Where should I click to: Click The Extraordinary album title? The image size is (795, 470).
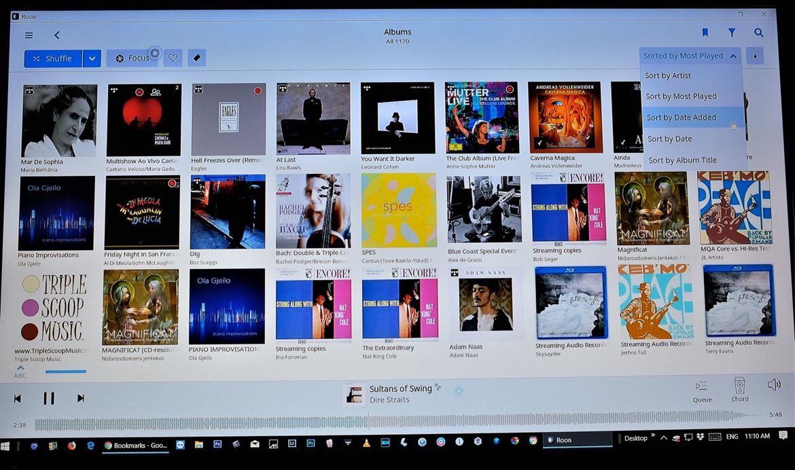click(x=388, y=348)
